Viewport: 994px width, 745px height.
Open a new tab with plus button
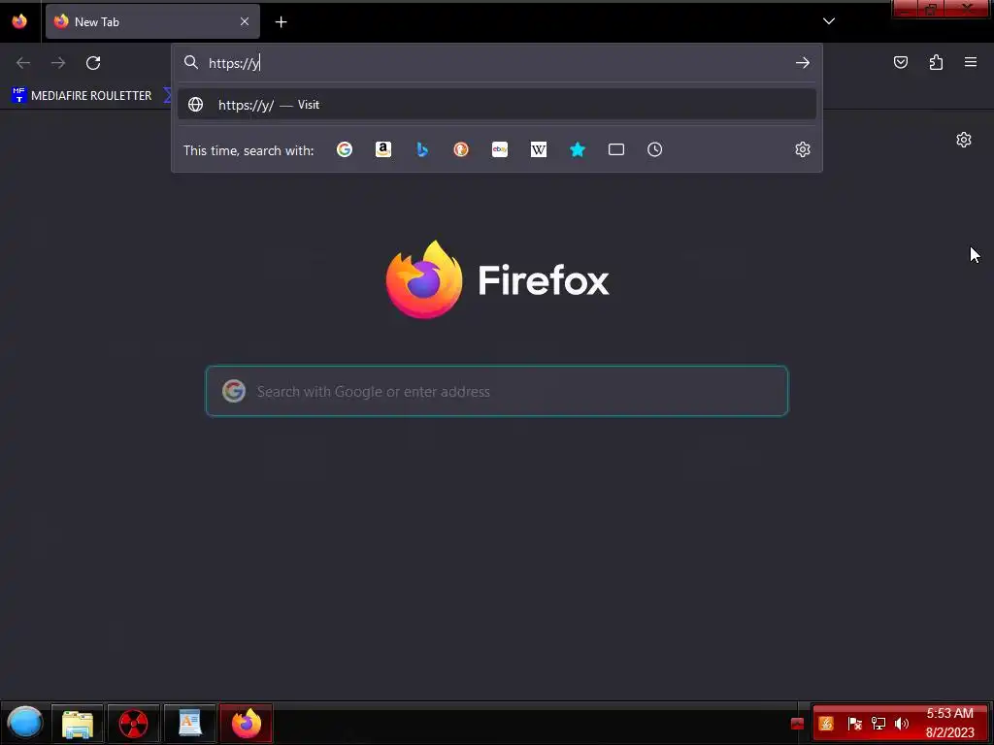point(281,22)
